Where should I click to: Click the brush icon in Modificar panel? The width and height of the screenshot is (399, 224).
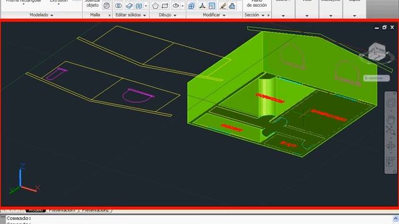click(x=223, y=6)
